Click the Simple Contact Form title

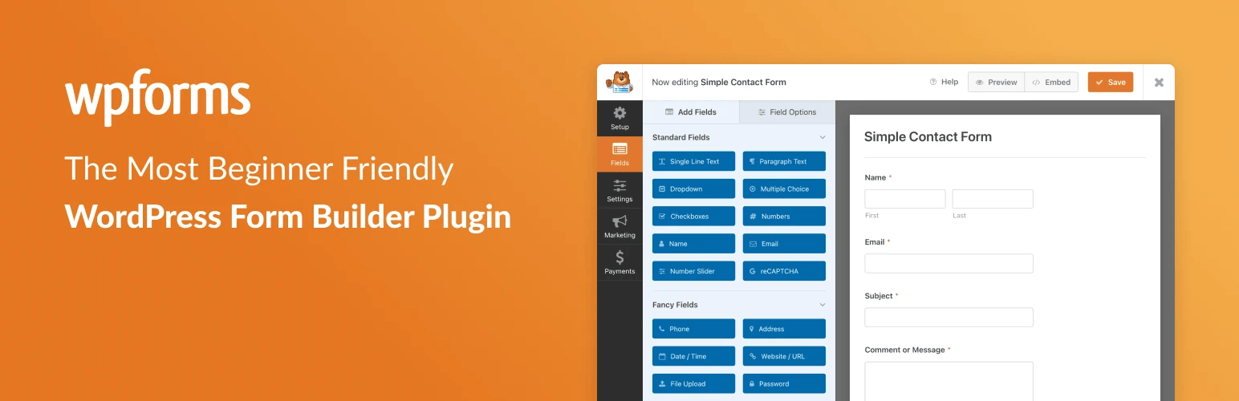click(x=928, y=137)
